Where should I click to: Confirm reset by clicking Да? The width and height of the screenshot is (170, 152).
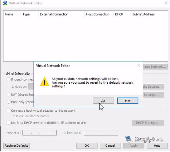pyautogui.click(x=103, y=101)
